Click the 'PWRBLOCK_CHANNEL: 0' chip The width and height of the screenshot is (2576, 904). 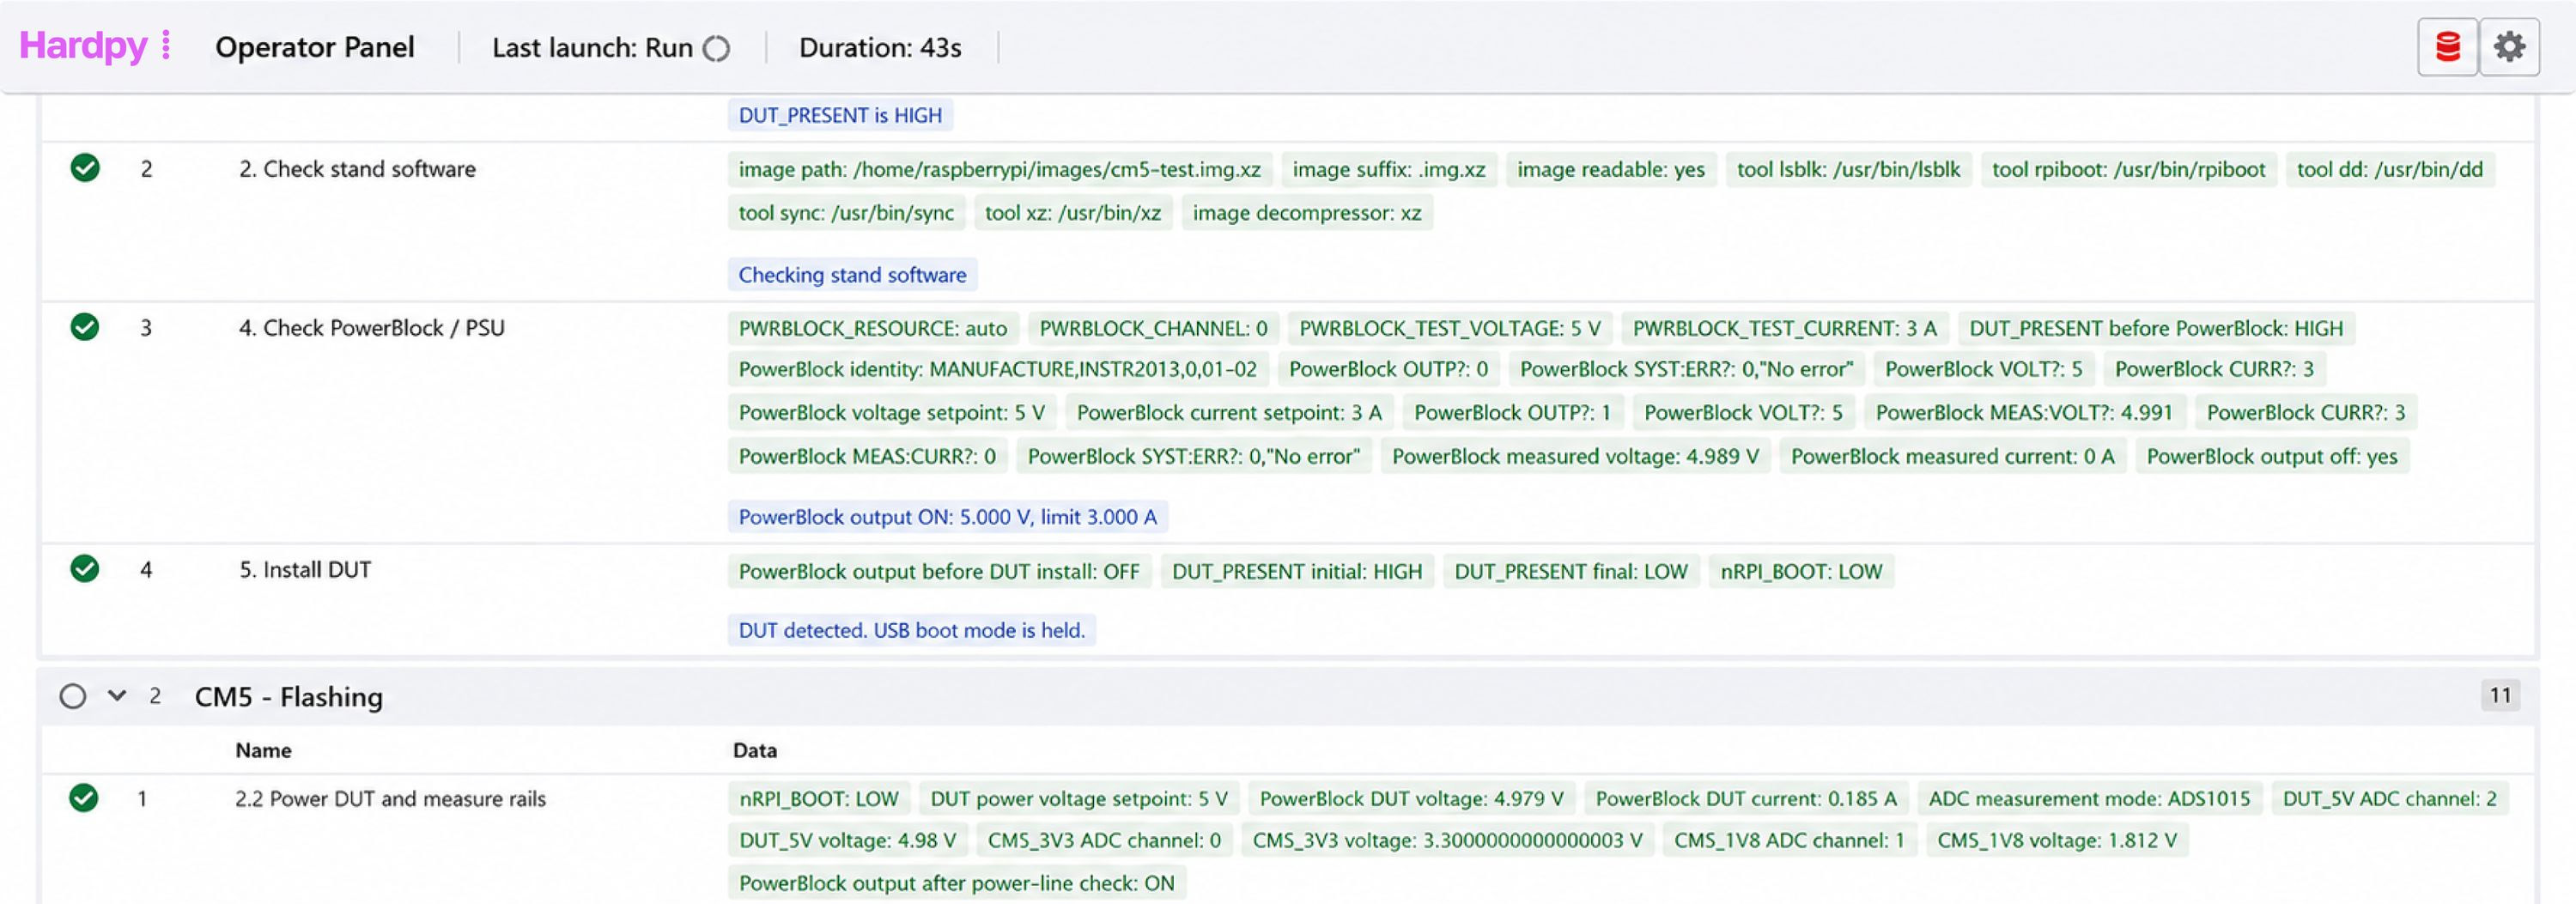[1153, 329]
